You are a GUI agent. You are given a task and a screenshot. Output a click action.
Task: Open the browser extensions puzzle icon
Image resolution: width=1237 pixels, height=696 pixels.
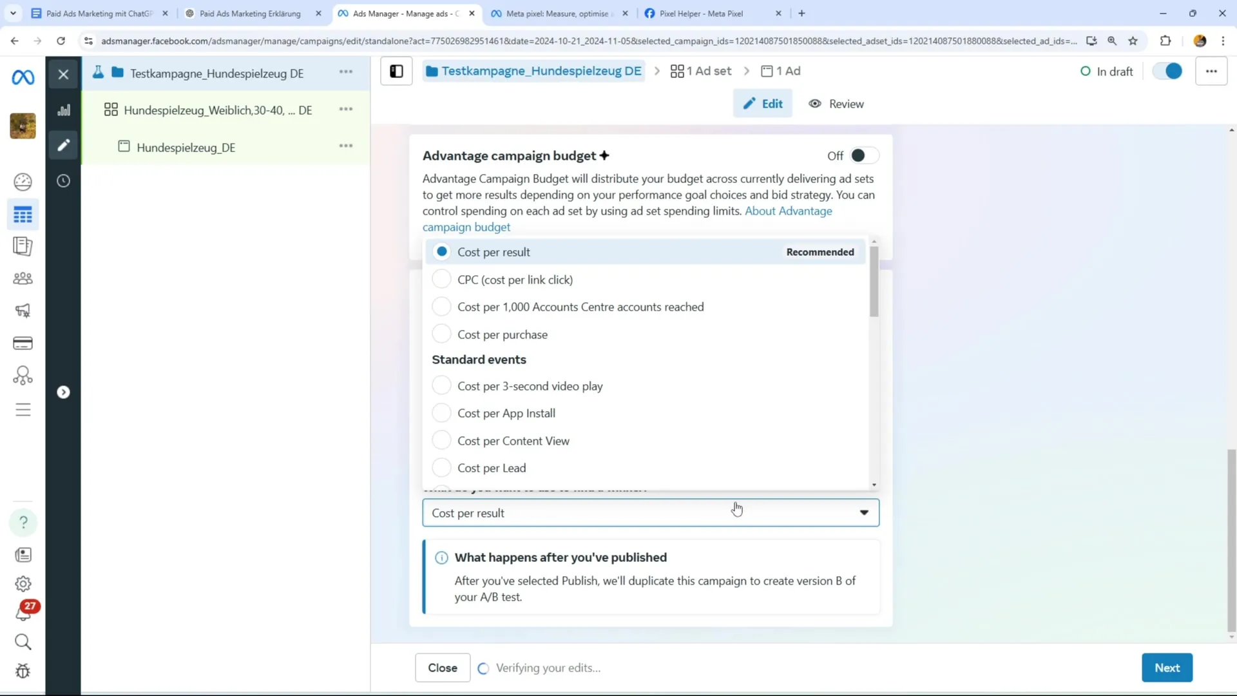(1165, 41)
